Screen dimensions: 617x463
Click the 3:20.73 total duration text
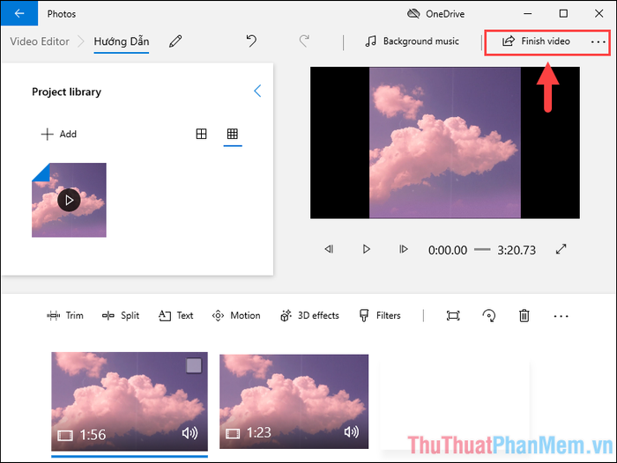517,250
